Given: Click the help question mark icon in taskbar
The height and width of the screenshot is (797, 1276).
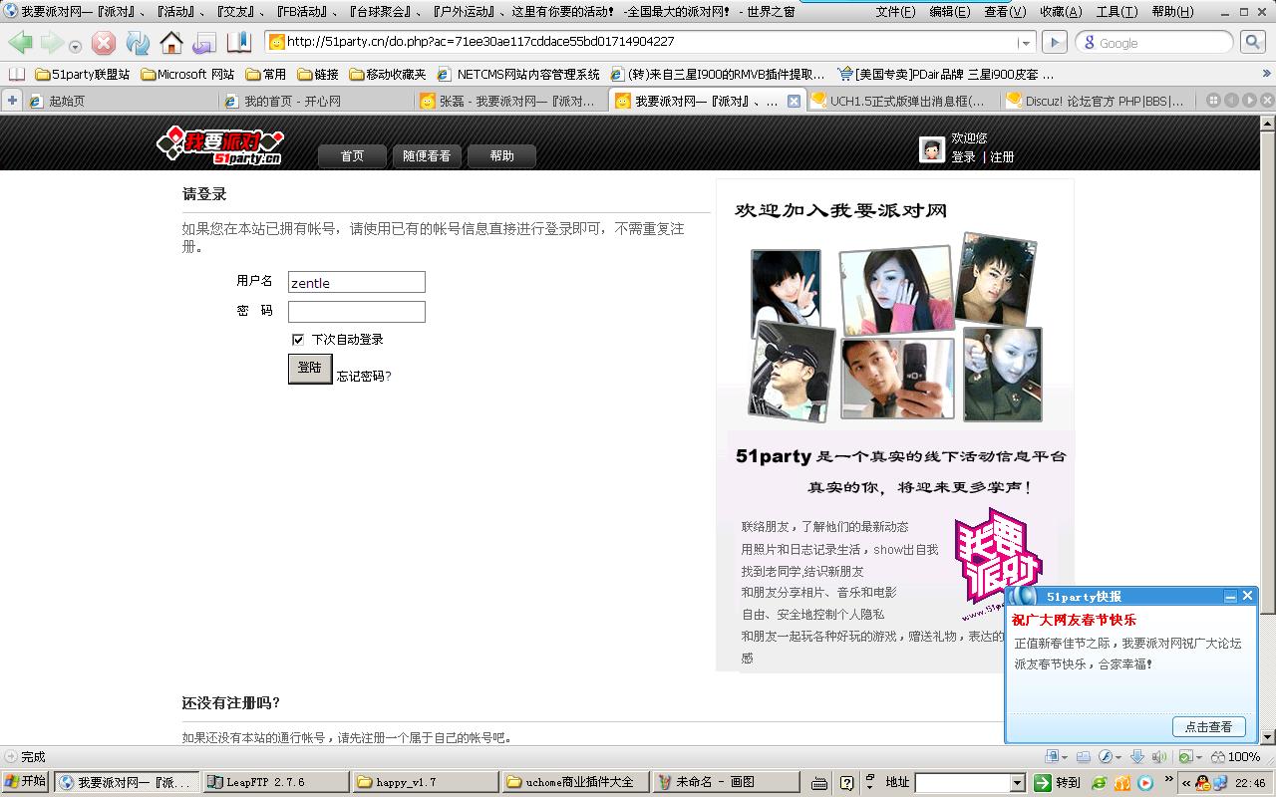Looking at the screenshot, I should (846, 783).
